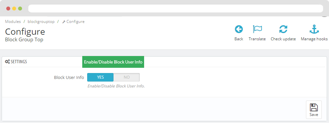Focus the browser address bar field
329x131 pixels.
[176, 9]
